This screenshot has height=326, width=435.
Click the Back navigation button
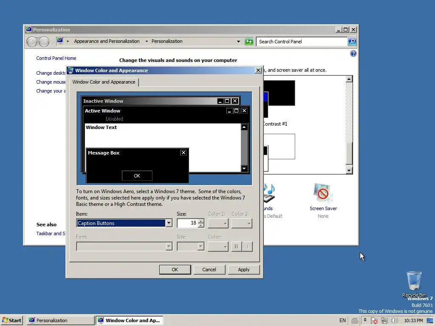point(32,42)
